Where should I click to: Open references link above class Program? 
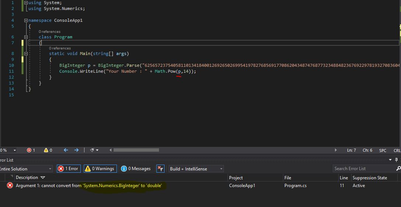(x=49, y=31)
